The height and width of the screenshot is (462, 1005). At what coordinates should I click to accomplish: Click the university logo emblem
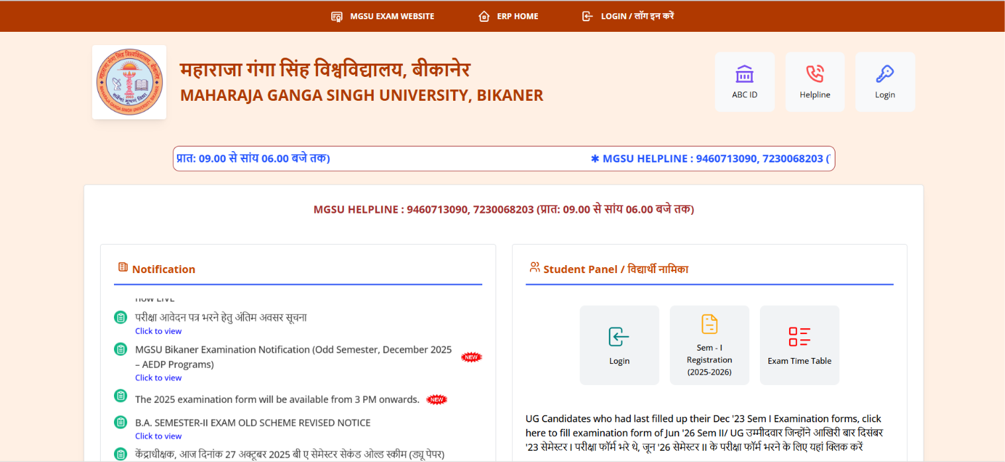tap(129, 82)
